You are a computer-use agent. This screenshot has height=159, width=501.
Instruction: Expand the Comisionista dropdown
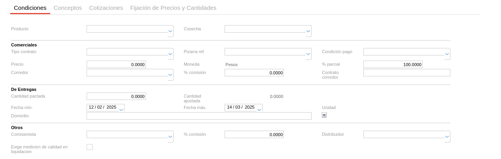point(170,137)
